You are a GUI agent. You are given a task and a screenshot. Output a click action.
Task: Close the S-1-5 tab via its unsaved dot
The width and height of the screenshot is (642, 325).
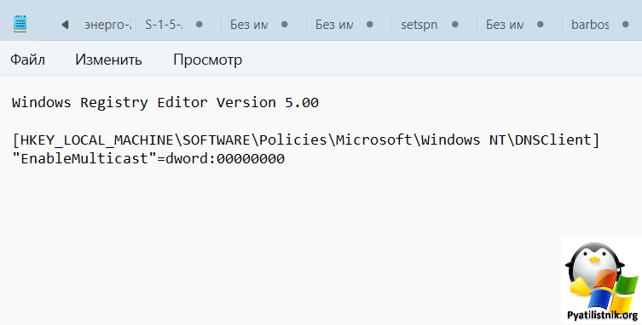(x=200, y=25)
